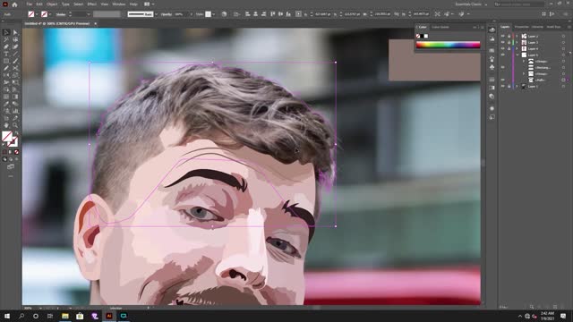The image size is (573, 322).
Task: Open the File menu
Action: point(29,4)
